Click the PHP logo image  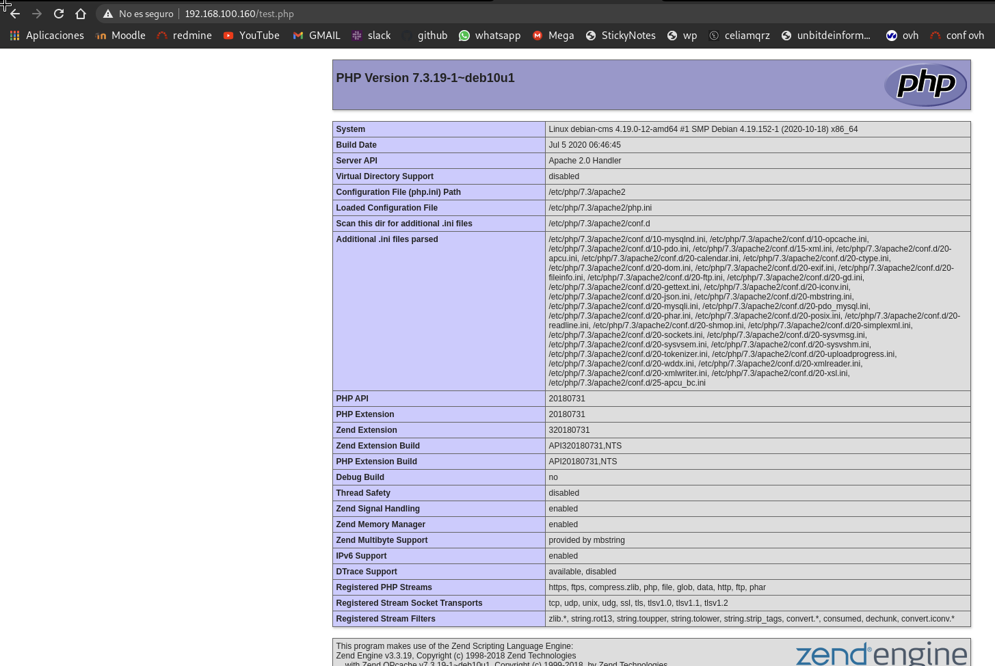(x=925, y=85)
